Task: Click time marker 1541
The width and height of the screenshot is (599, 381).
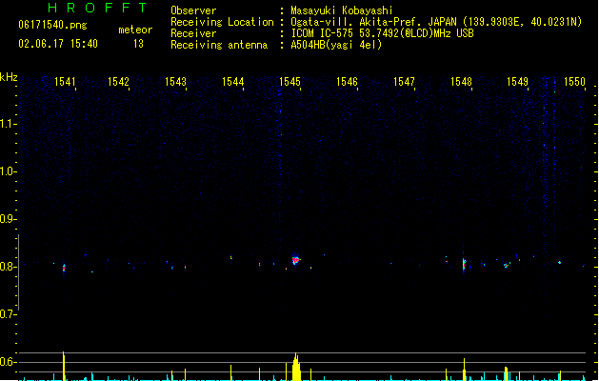Action: click(65, 82)
